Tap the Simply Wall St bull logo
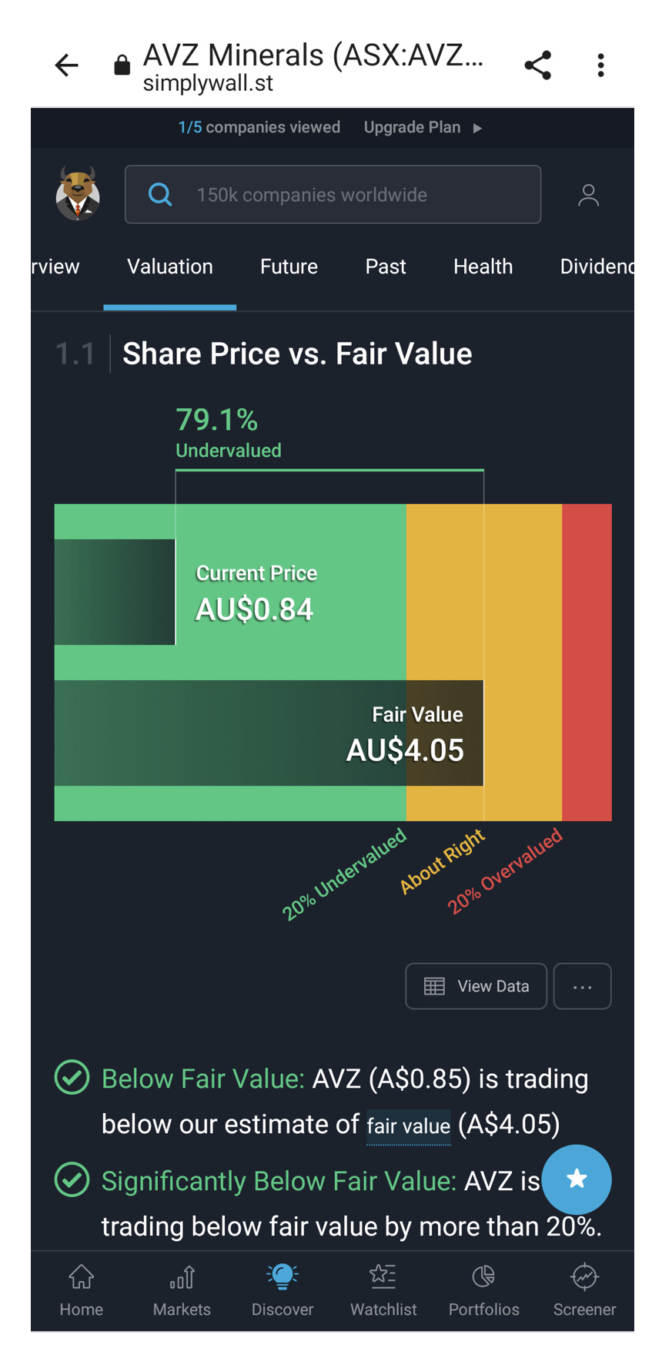The image size is (662, 1362). point(78,194)
